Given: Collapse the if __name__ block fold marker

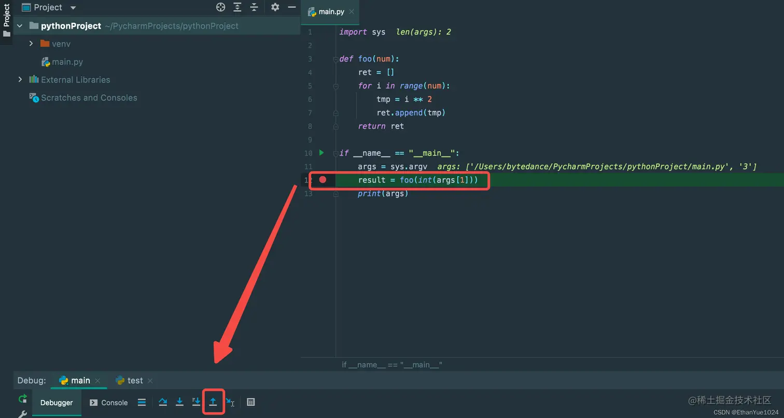Looking at the screenshot, I should point(335,153).
